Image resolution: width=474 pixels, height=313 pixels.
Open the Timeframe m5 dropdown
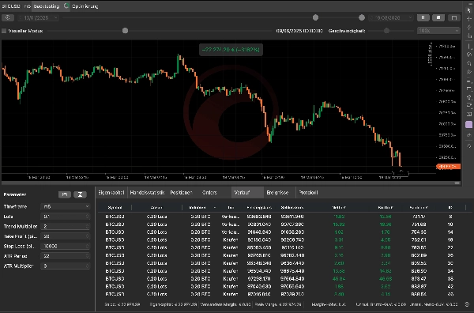tap(66, 206)
